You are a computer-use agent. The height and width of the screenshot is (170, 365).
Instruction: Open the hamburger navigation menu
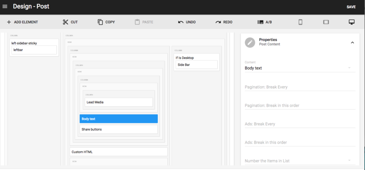coord(5,7)
